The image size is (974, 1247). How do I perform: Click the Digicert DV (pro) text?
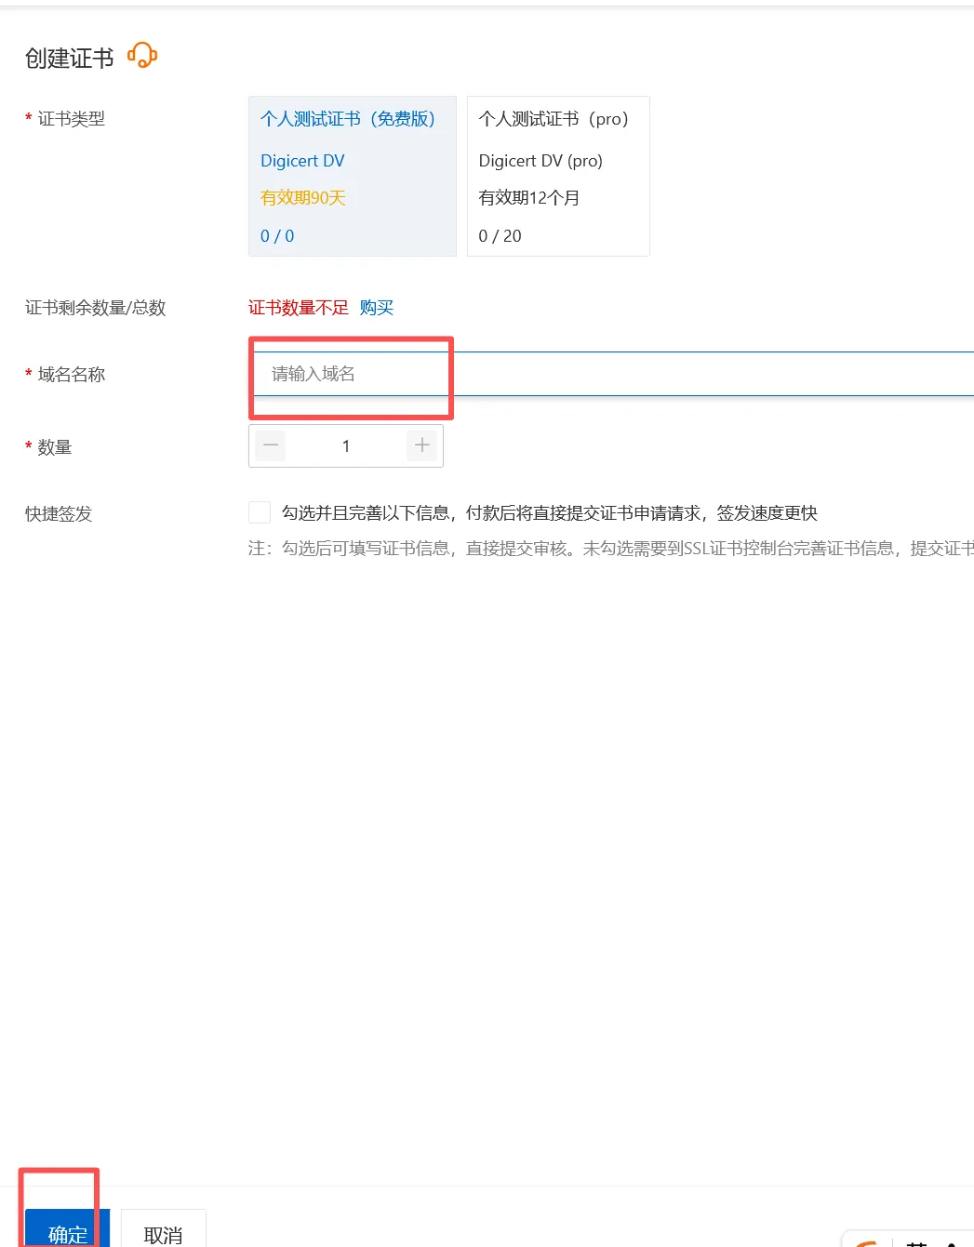click(540, 161)
